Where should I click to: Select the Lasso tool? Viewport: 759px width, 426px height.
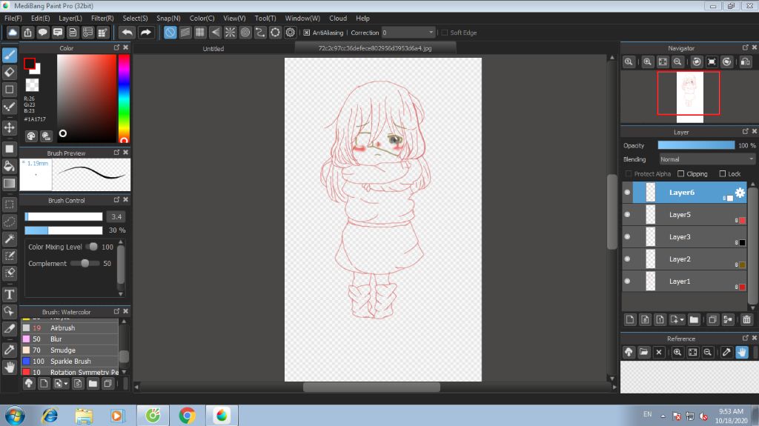click(9, 222)
